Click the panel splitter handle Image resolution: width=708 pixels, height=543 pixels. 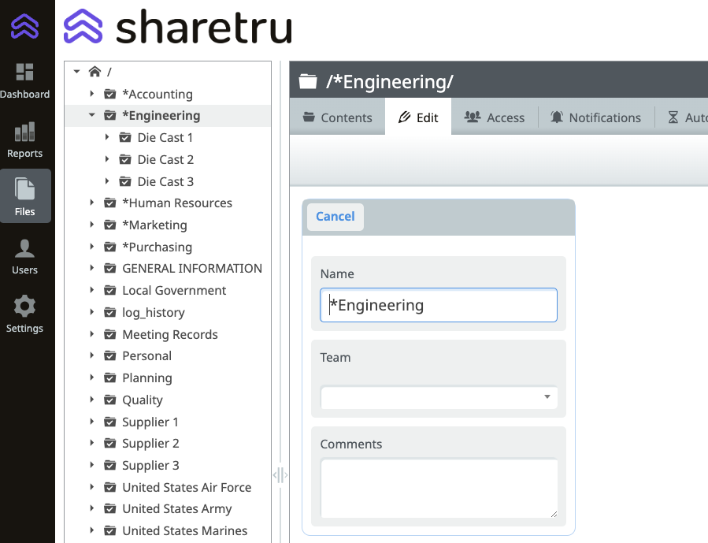click(280, 475)
